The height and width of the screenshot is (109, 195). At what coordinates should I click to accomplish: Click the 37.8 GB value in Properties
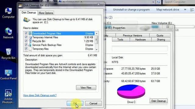tap(155, 74)
